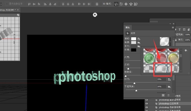Select the 3D orbit camera tool

(116, 4)
